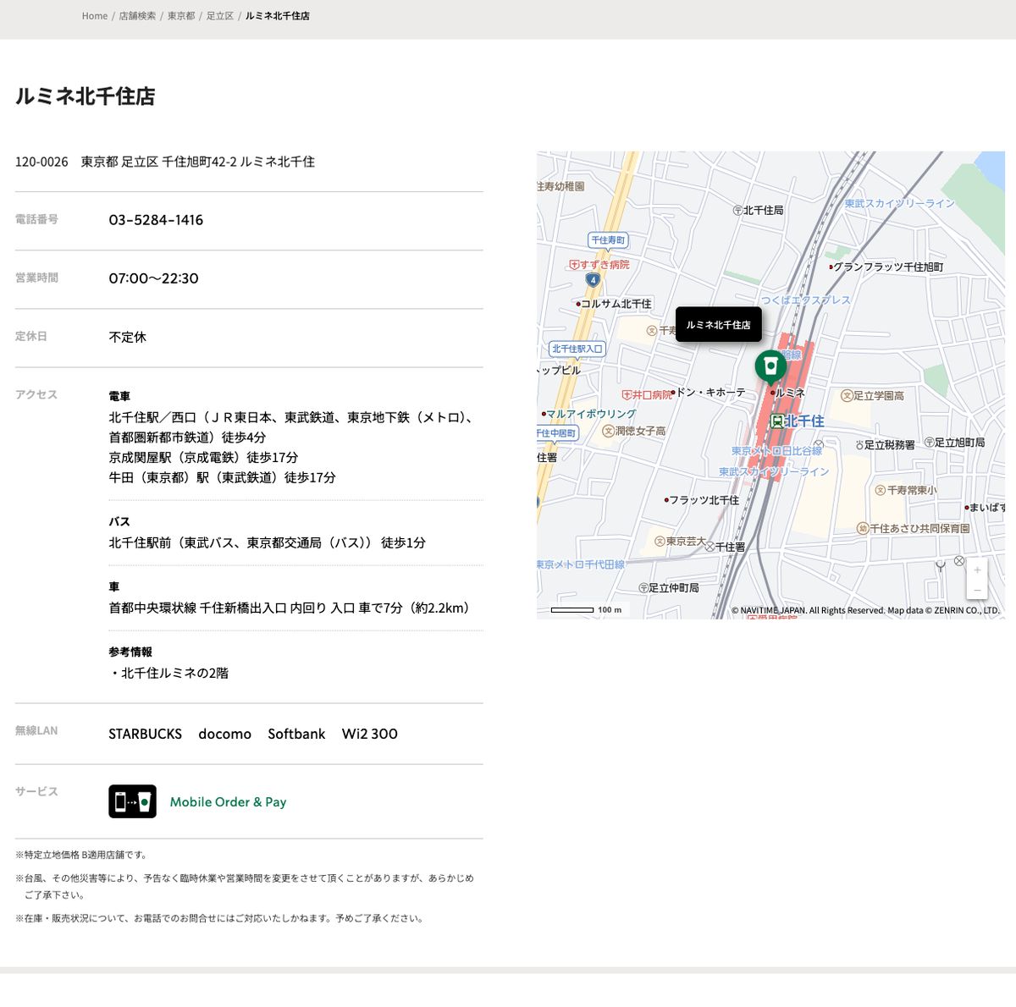Click the docomo wireless LAN entry

224,734
